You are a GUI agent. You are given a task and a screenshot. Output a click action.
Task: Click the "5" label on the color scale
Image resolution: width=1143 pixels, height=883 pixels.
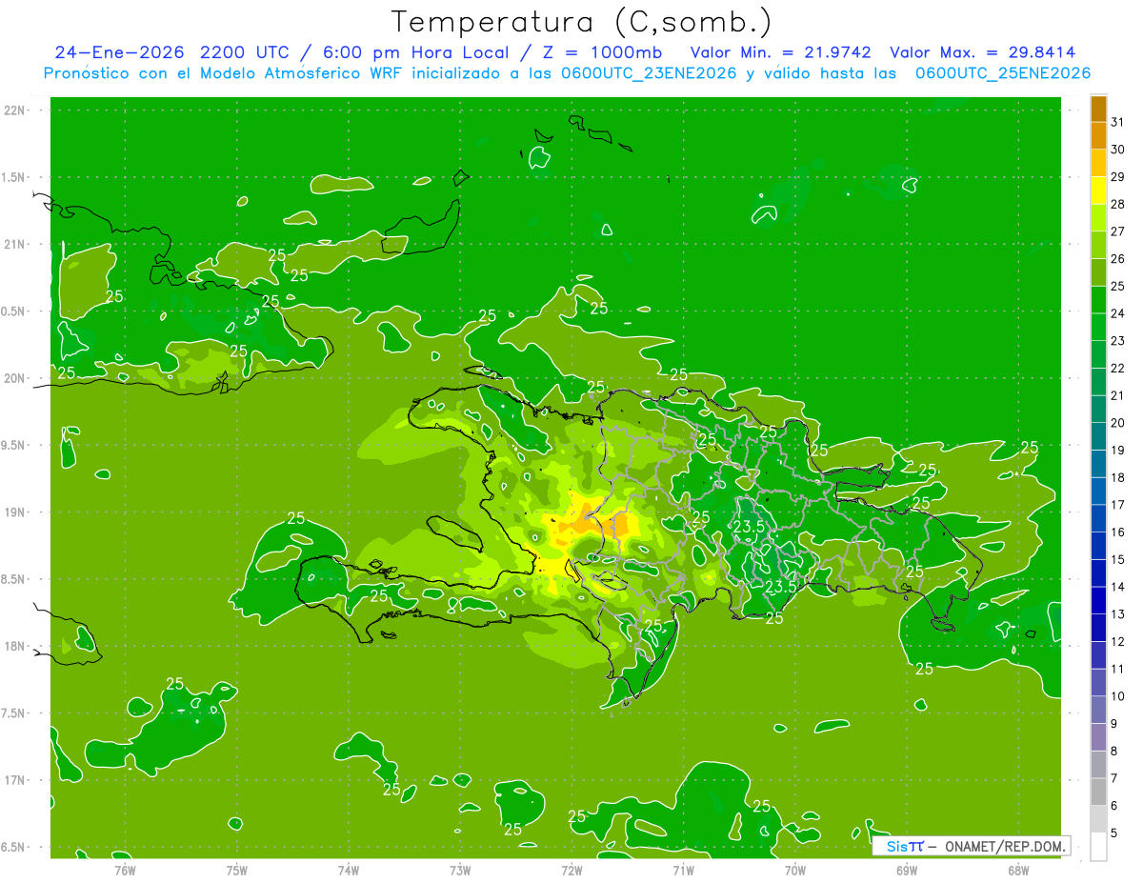1114,833
